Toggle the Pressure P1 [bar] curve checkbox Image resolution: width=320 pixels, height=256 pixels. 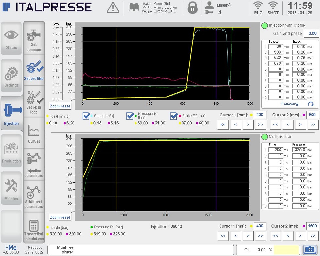point(130,116)
